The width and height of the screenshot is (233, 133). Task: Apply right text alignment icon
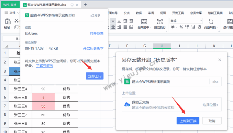[x=119, y=27]
